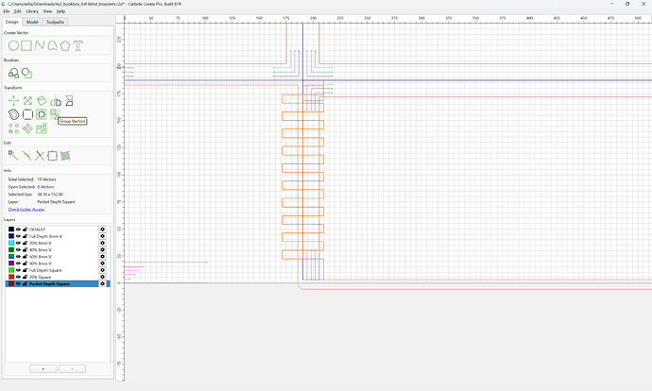Click the second Boolean icon, circle overlapping square
Screen dimensions: 652x391
point(27,74)
